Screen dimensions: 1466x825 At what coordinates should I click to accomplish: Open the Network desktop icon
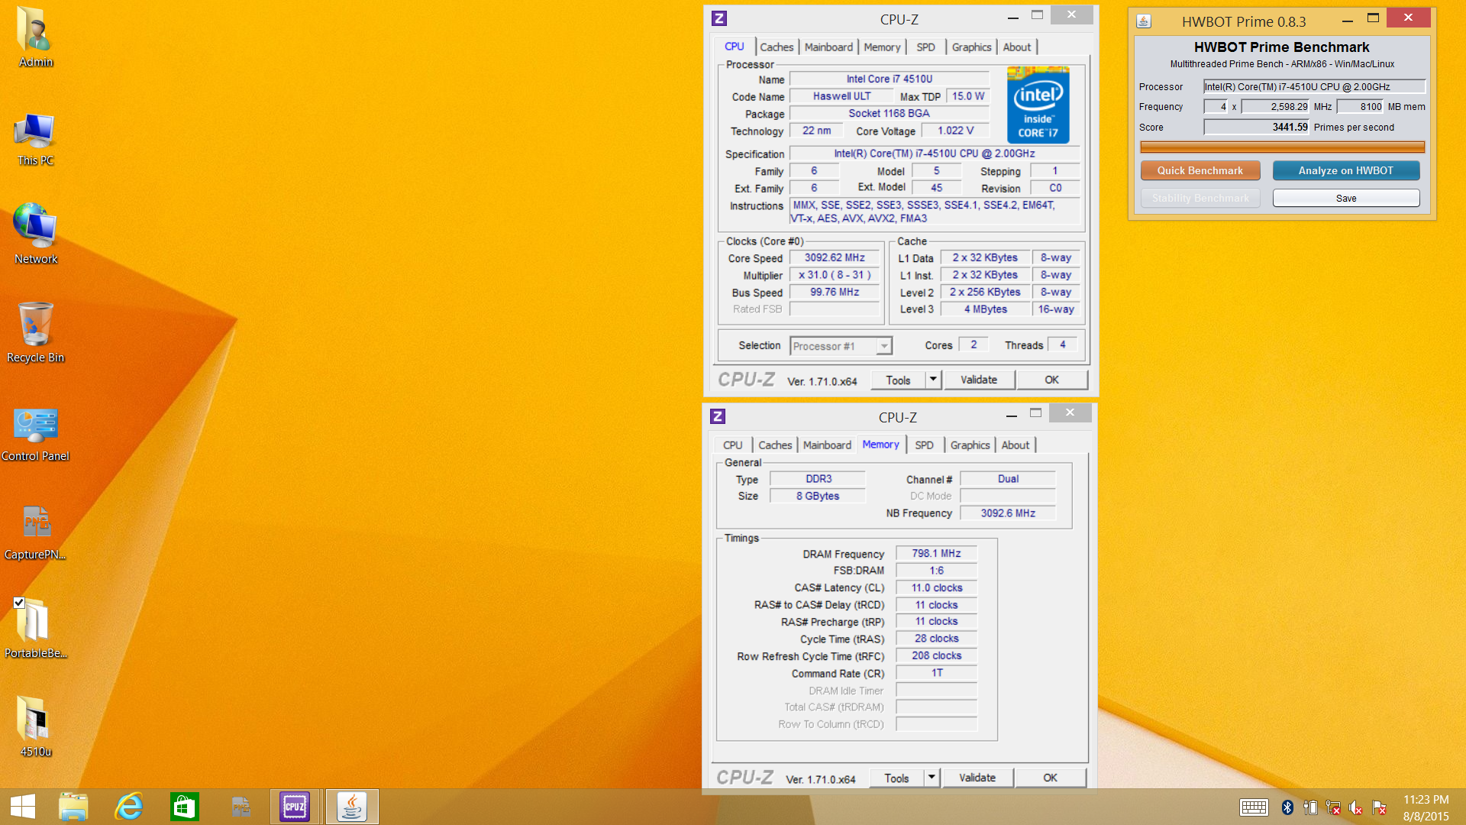pos(35,235)
